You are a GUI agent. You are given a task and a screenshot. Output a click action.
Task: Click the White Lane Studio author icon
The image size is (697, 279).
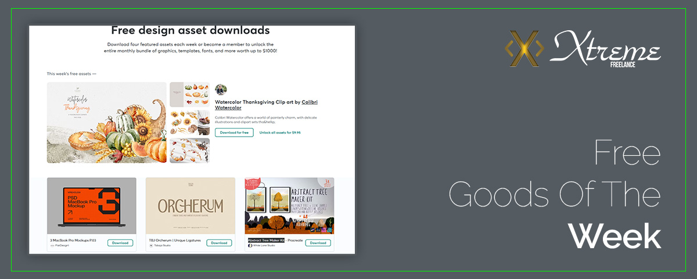[x=250, y=246]
